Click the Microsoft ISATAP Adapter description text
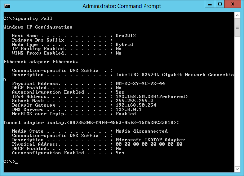The height and width of the screenshot is (176, 244). [150, 139]
